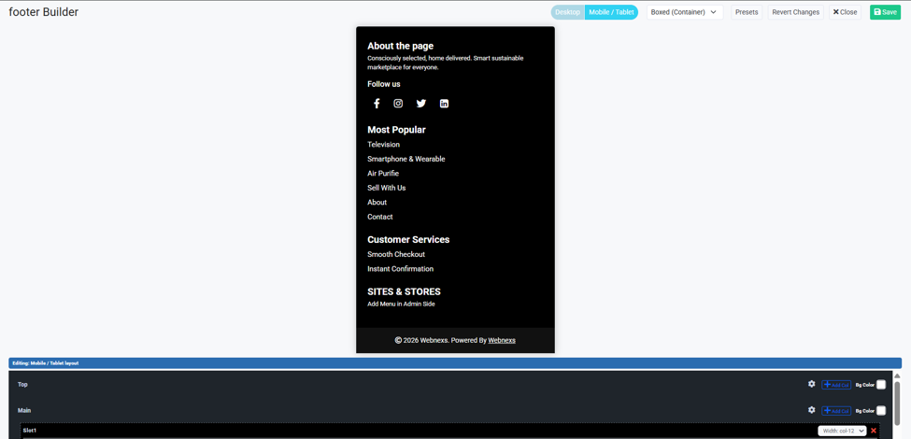Click the Presets button
This screenshot has height=439, width=911.
point(747,12)
